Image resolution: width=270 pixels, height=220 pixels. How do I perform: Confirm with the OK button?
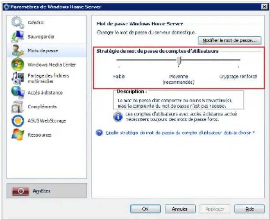click(145, 209)
